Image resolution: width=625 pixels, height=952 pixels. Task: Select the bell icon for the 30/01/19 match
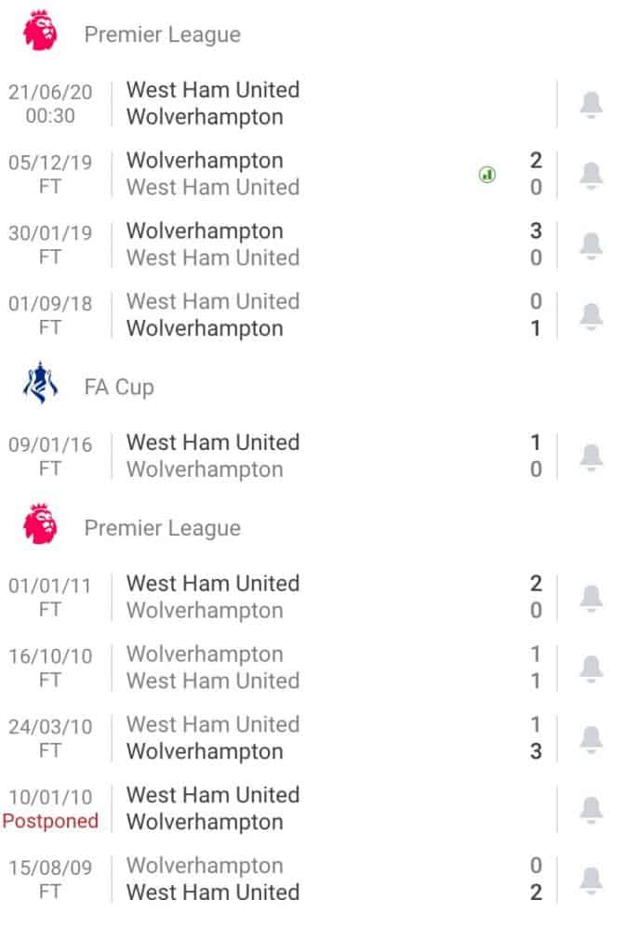(x=590, y=245)
